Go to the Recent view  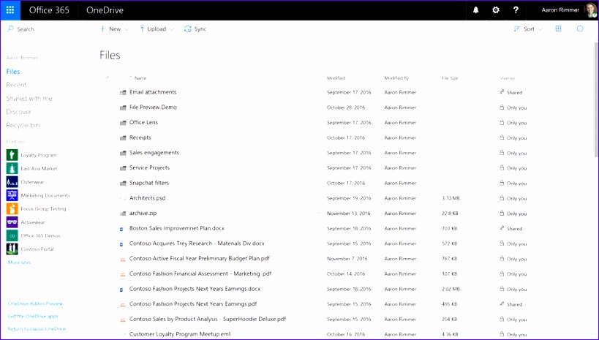(16, 85)
